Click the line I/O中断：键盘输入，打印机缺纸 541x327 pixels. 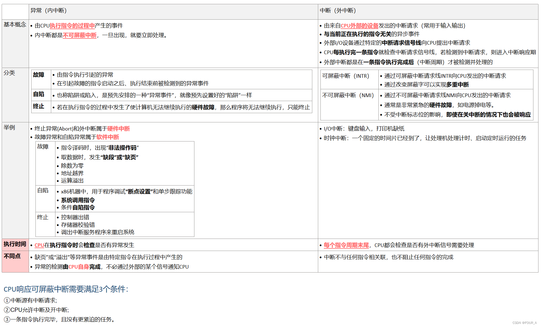point(364,129)
